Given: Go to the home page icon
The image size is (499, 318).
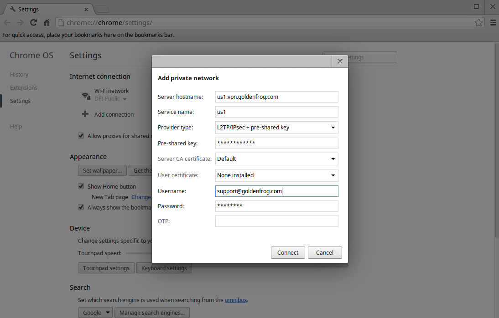Looking at the screenshot, I should point(47,23).
